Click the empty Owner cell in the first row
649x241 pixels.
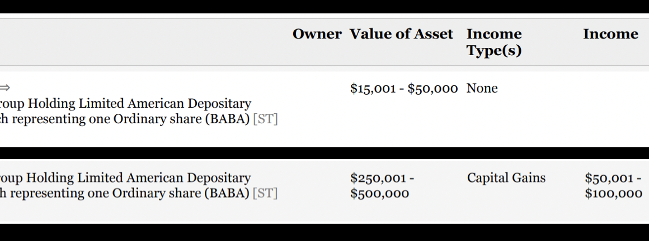point(317,106)
